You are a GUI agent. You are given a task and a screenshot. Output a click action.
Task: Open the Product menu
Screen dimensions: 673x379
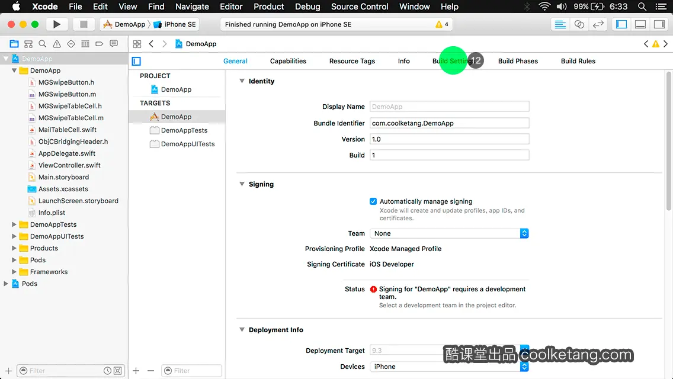[269, 7]
